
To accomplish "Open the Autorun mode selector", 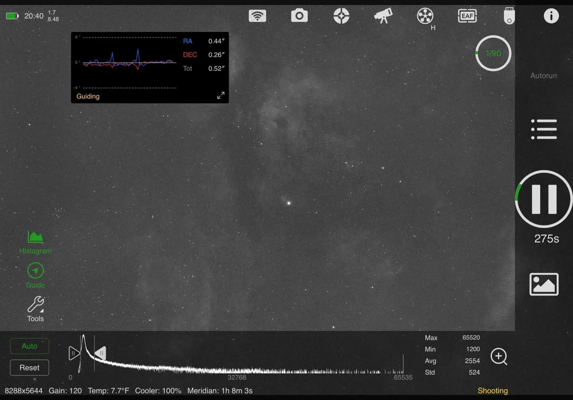I will (543, 76).
